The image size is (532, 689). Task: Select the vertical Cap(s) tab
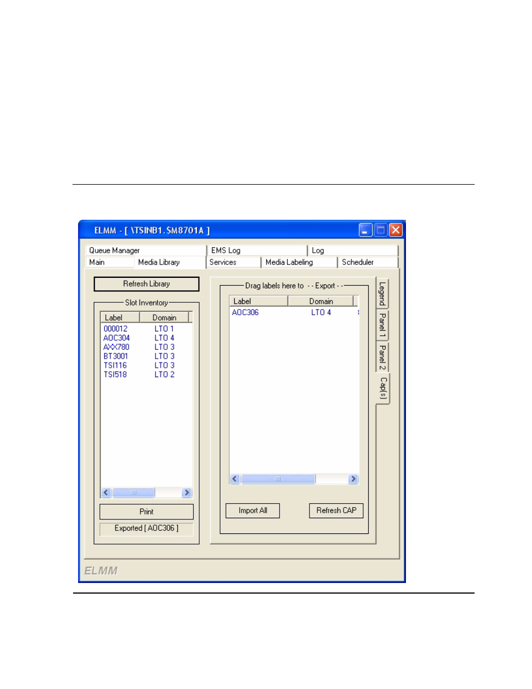point(383,388)
